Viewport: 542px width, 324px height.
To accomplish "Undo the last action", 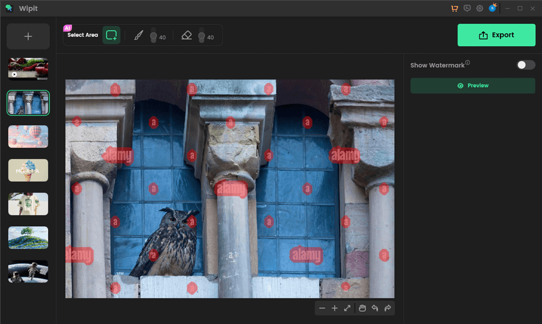I will [x=375, y=308].
